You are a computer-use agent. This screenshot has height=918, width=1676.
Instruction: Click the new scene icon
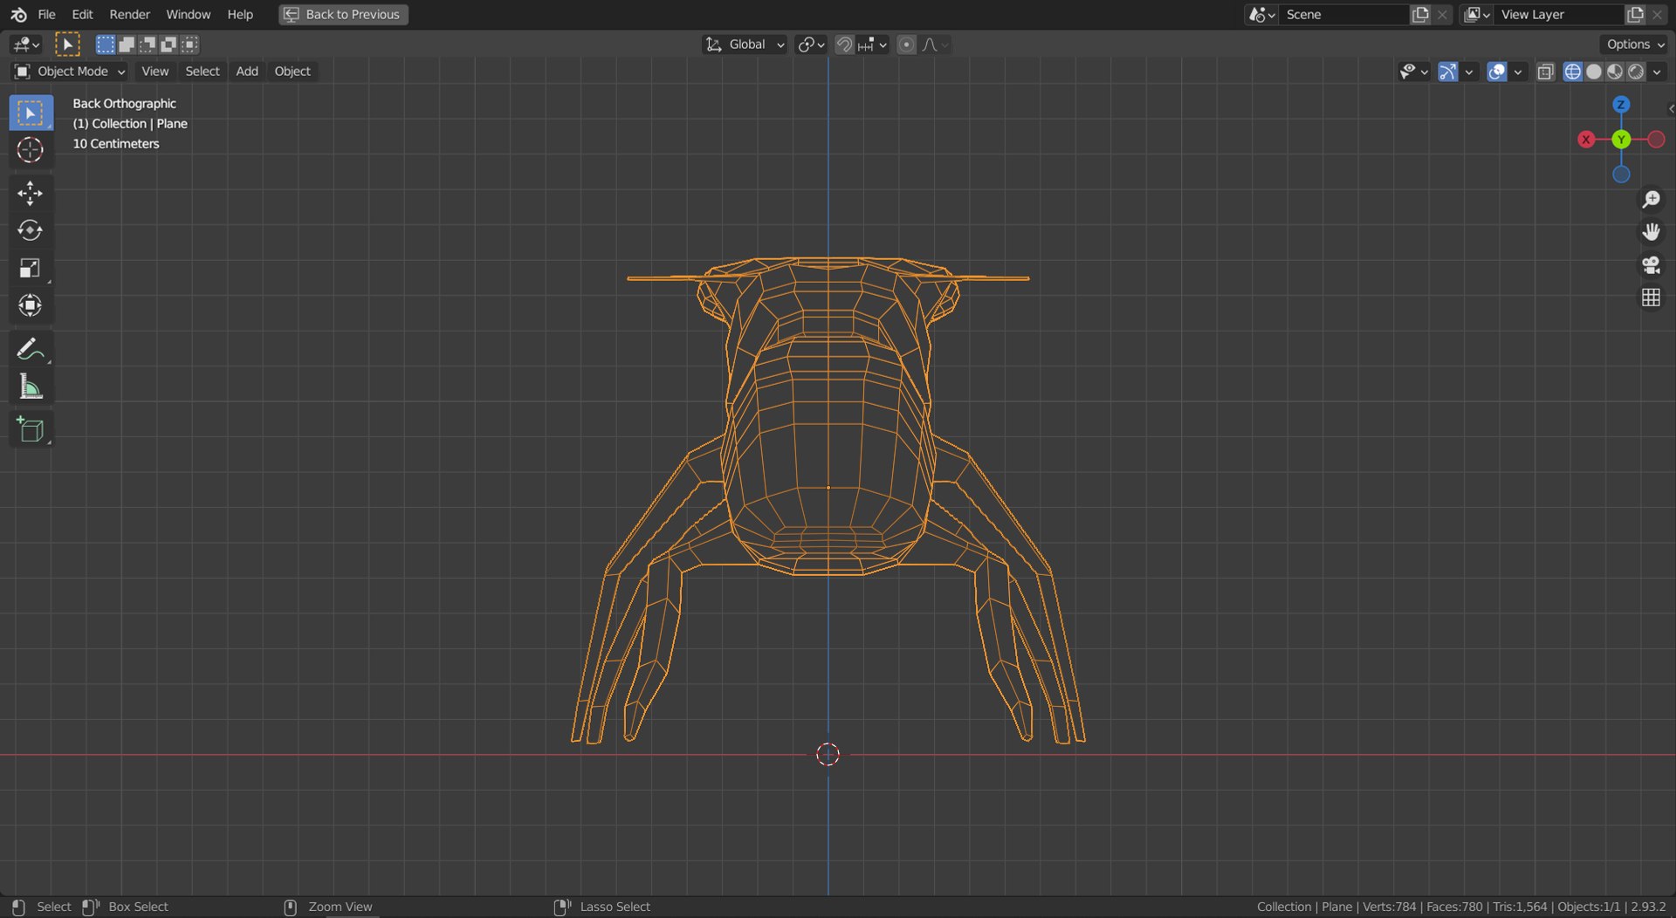coord(1420,14)
